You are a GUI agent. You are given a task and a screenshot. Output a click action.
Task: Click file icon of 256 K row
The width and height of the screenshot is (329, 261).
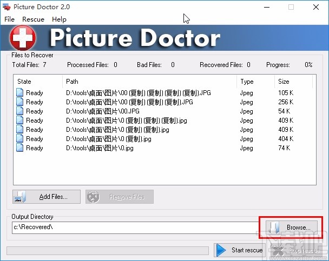tap(19, 102)
